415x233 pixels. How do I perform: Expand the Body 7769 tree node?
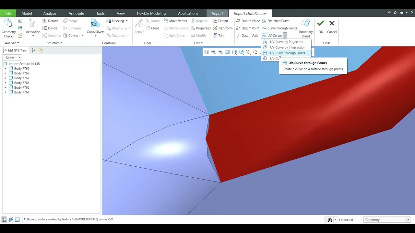click(x=5, y=69)
